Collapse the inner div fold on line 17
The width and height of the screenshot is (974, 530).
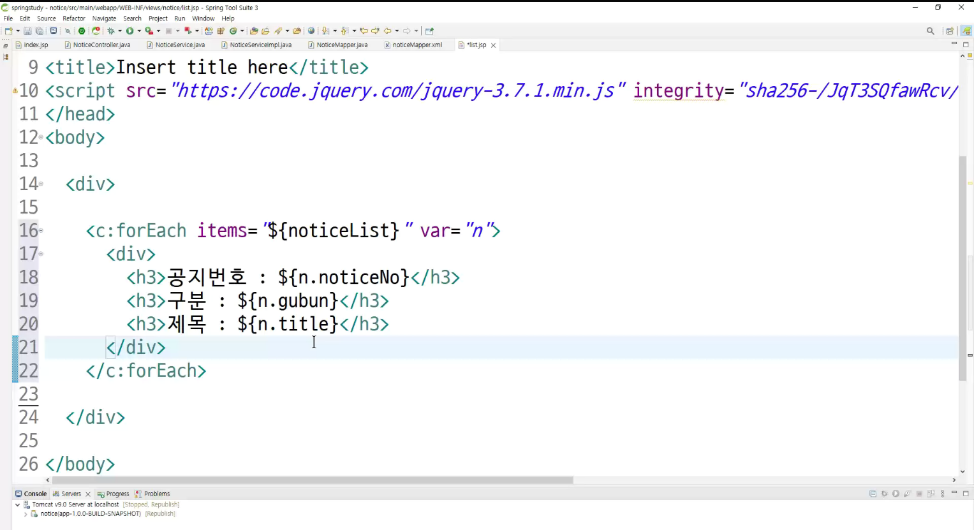click(41, 254)
